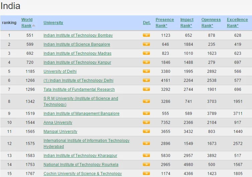Open Indian Institute of Technology Kharagpur link
252x177 pixels.
point(80,156)
